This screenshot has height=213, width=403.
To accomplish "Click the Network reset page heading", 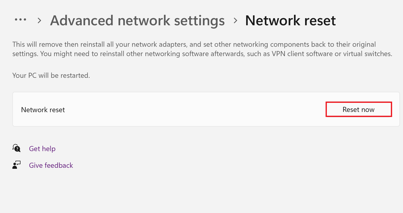I will point(290,20).
